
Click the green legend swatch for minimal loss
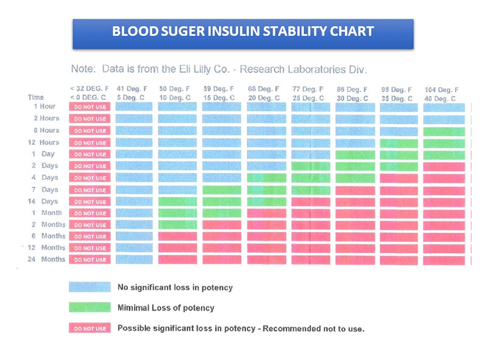(90, 307)
